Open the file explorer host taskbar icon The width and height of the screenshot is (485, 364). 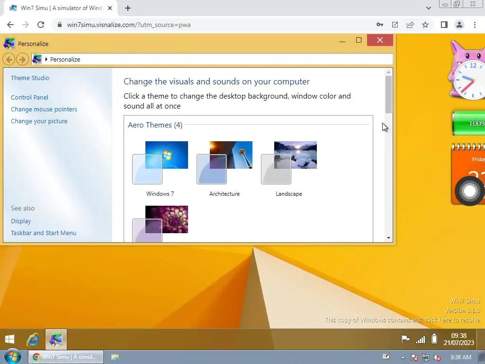click(x=115, y=357)
